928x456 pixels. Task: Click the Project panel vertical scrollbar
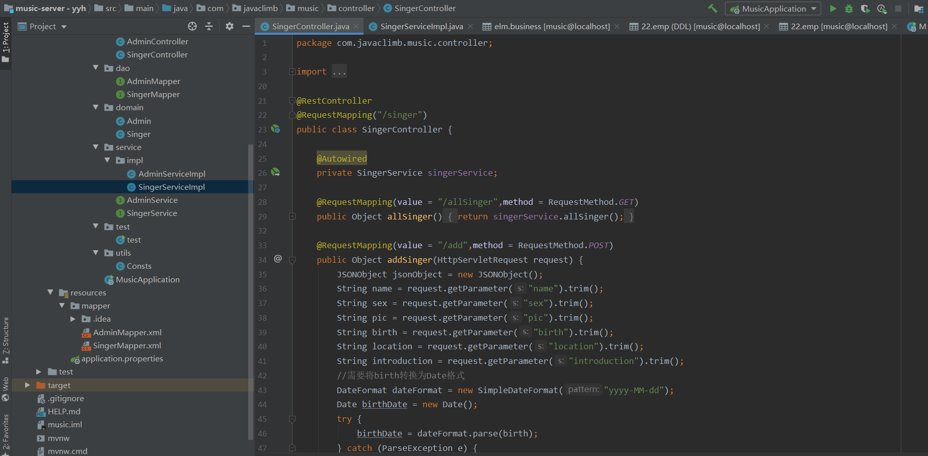pos(251,292)
